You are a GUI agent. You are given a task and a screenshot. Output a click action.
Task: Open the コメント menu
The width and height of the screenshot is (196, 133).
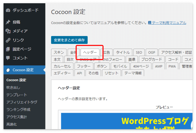[x=24, y=58]
